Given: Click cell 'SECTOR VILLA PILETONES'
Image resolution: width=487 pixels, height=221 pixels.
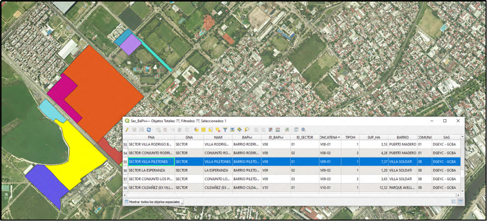Looking at the screenshot, I should point(151,162).
